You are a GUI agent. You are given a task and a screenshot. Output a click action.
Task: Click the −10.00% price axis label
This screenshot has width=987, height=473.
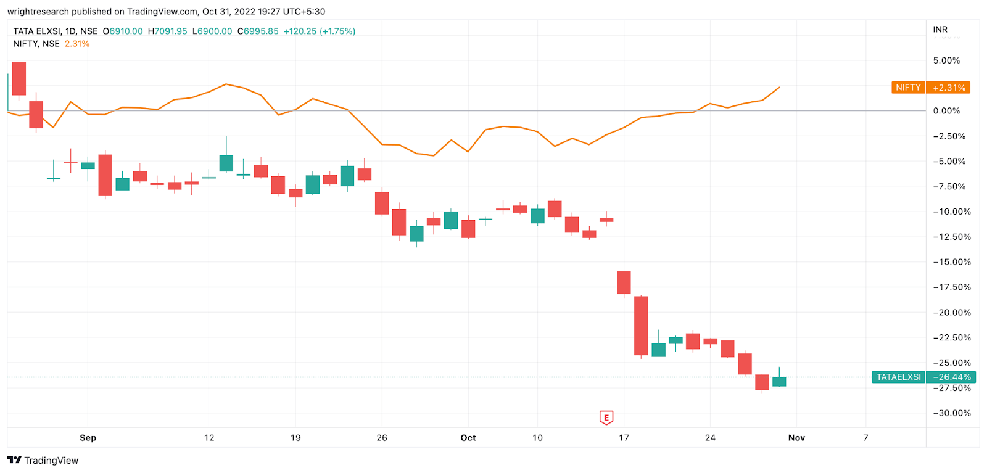click(x=952, y=212)
